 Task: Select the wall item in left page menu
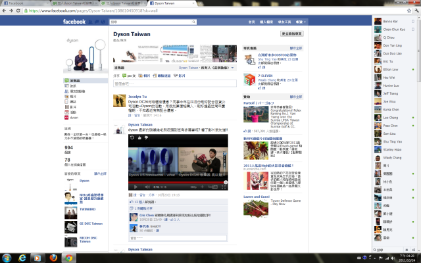coord(86,80)
